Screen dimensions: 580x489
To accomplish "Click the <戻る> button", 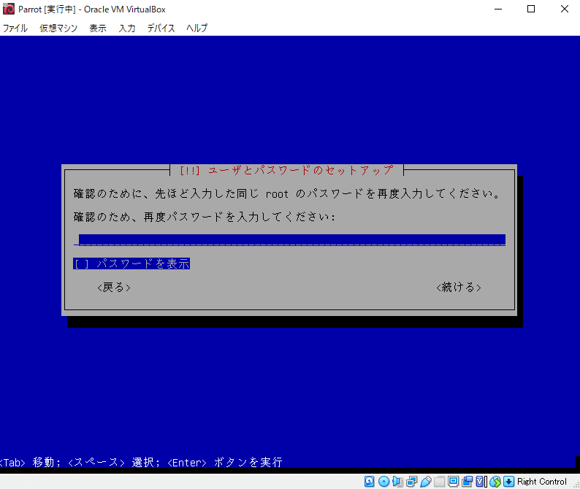I will [x=114, y=287].
